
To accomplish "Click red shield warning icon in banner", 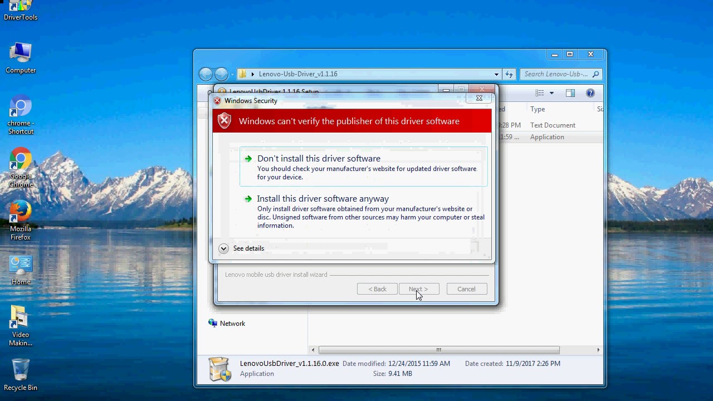I will [224, 121].
